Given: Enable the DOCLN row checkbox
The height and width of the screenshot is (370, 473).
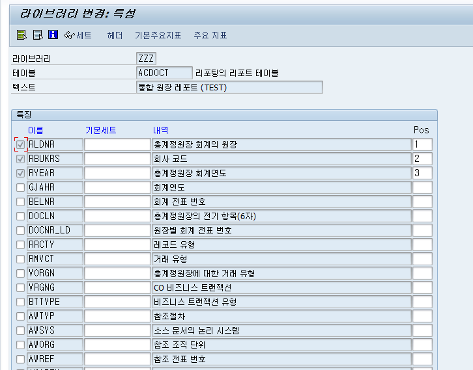Looking at the screenshot, I should (x=20, y=216).
